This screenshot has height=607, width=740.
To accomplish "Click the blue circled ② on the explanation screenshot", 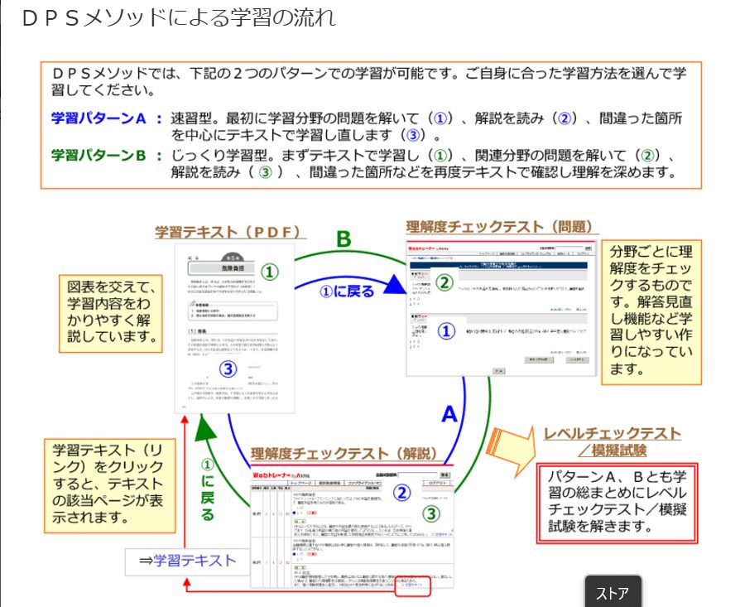I will 401,493.
